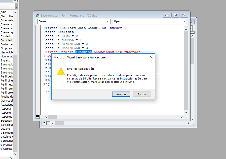
Task: Select _Ingreso in the navigation pane
Action: [x=5, y=60]
